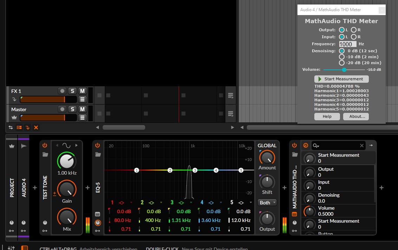Click the MATHAUDIO THD device title
Screen dimensions: 398x250
pyautogui.click(x=295, y=187)
